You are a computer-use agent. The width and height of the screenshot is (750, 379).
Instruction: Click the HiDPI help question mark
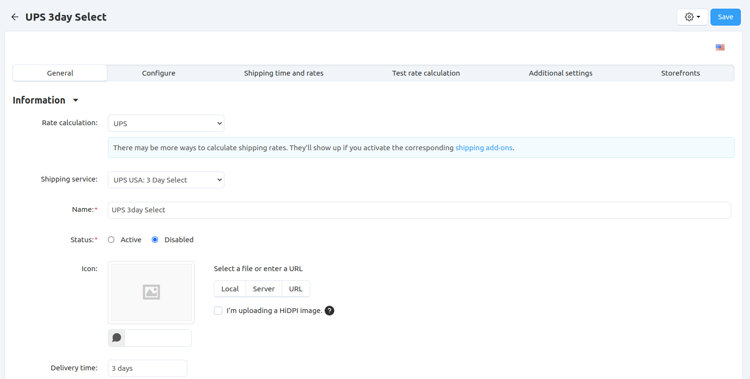point(329,311)
